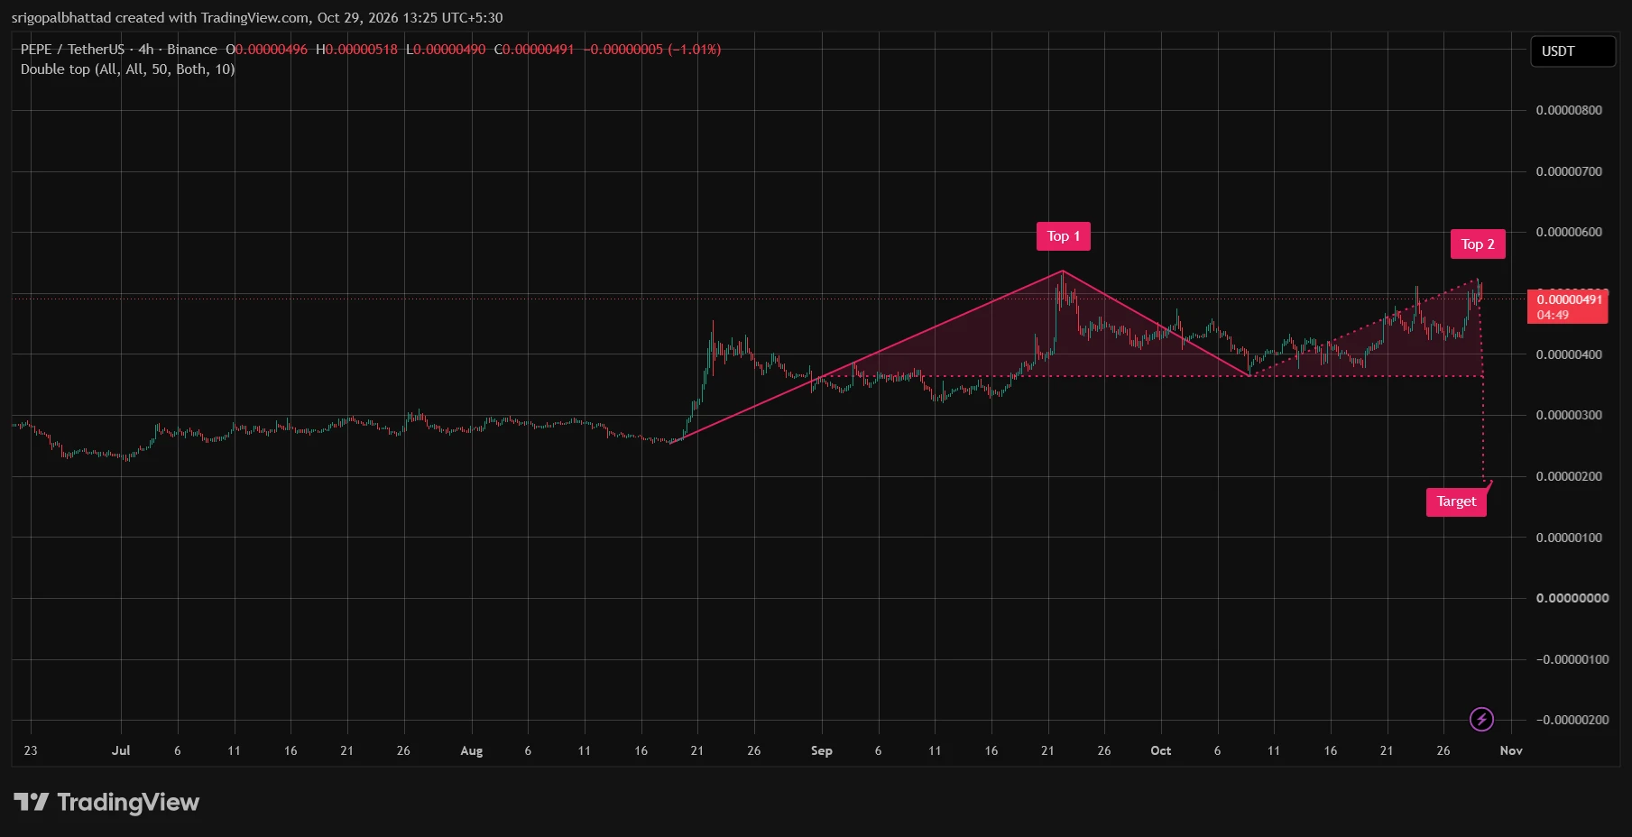Image resolution: width=1632 pixels, height=837 pixels.
Task: Click the high value H0.00000518
Action: coord(356,50)
